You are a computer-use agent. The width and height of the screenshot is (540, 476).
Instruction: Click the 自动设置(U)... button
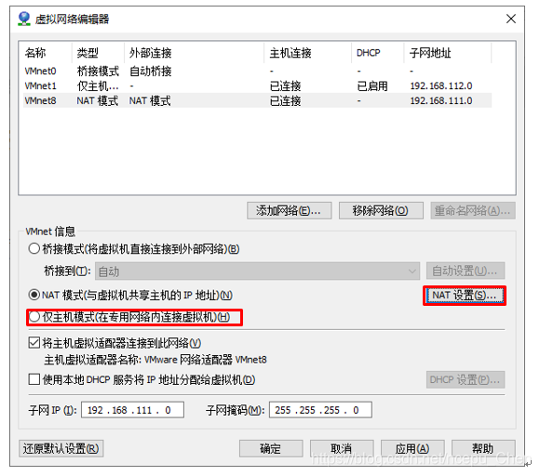tap(466, 271)
